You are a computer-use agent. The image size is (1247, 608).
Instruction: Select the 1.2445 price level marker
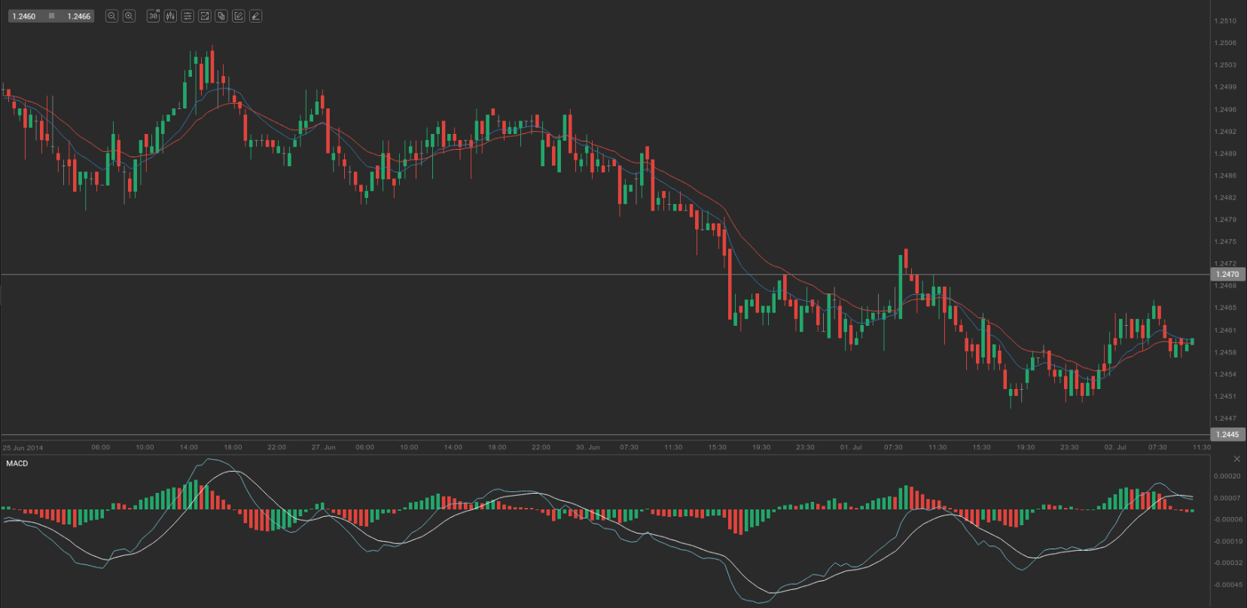[x=1227, y=434]
